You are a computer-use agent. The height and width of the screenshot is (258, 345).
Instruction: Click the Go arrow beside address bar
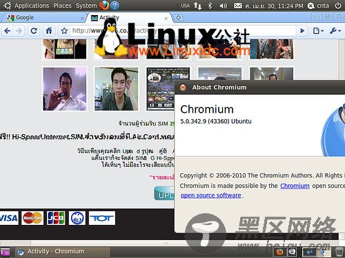click(x=302, y=31)
